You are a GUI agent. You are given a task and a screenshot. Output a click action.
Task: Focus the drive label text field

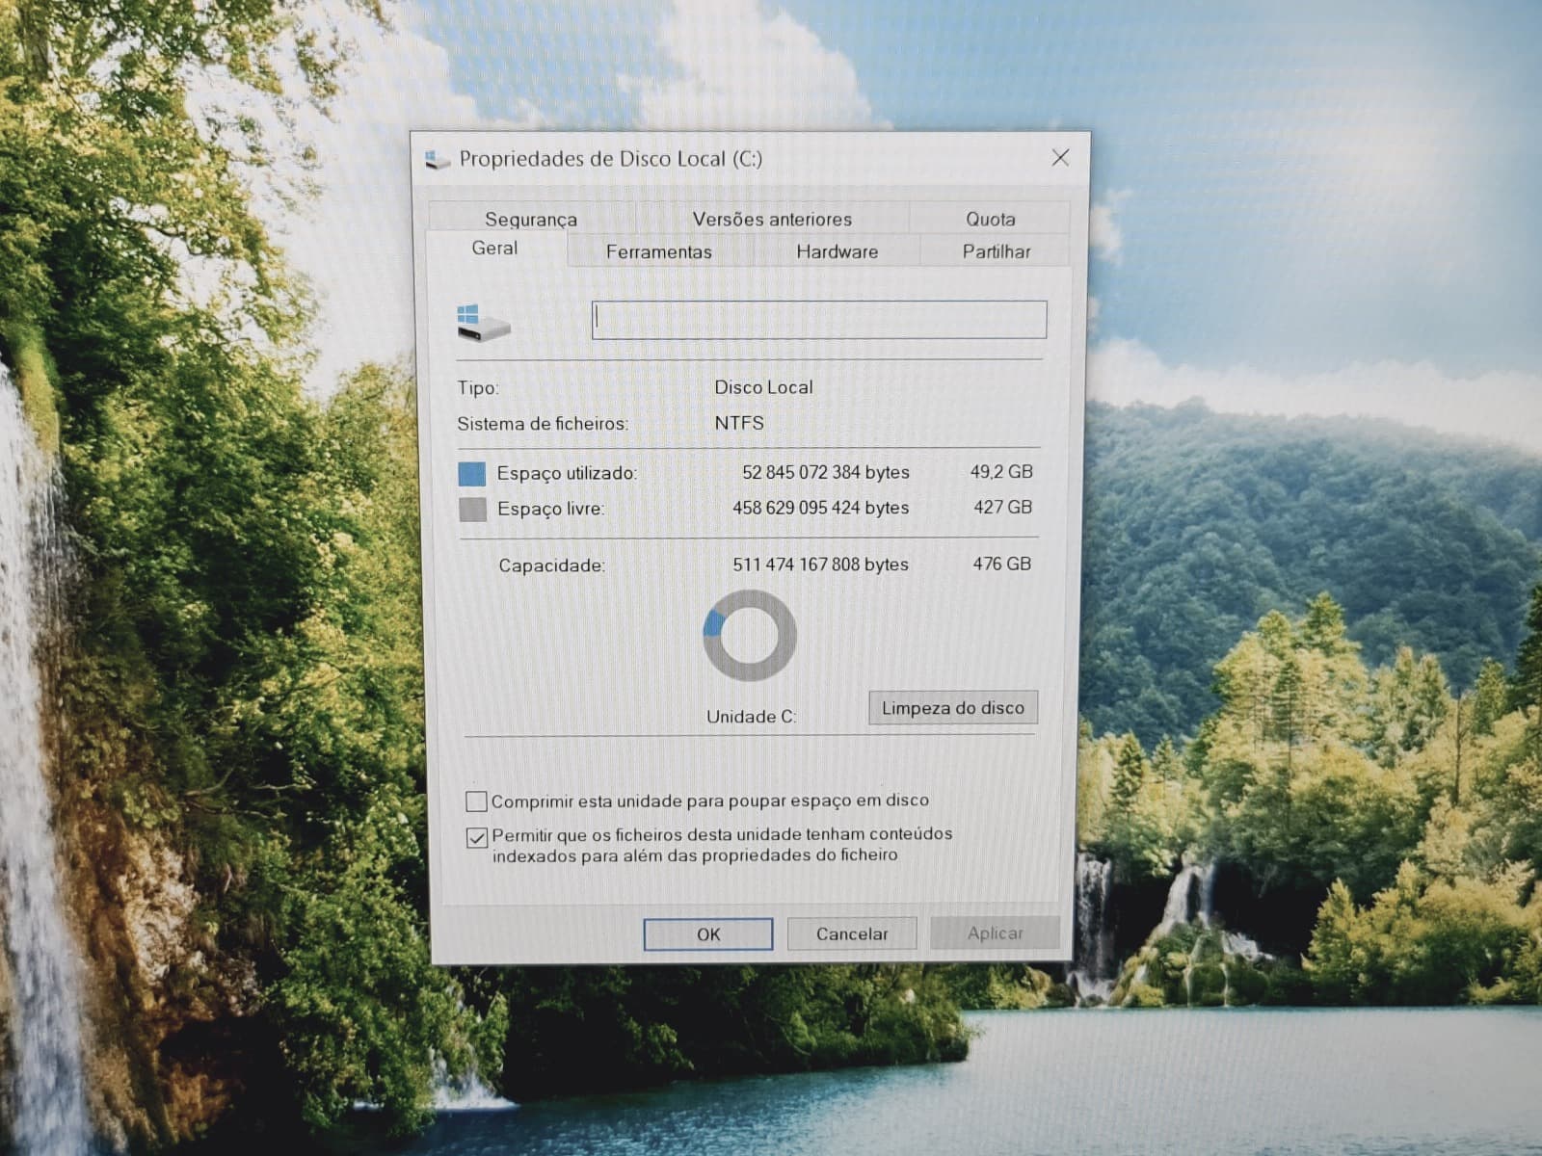click(x=819, y=320)
